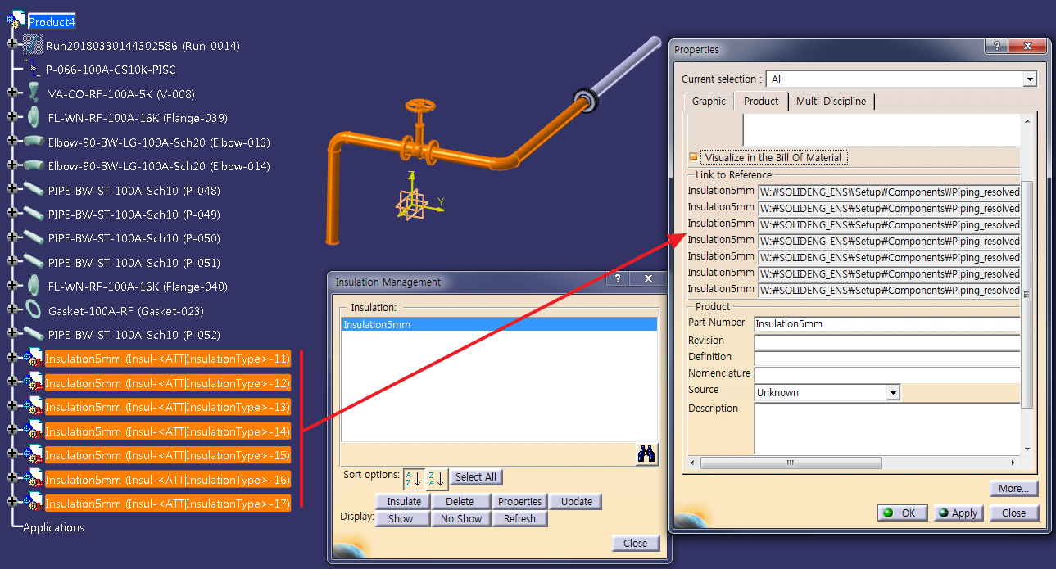Click the Select All button

pos(475,476)
